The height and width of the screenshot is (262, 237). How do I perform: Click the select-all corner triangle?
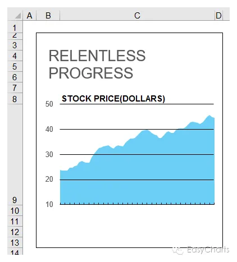click(17, 16)
